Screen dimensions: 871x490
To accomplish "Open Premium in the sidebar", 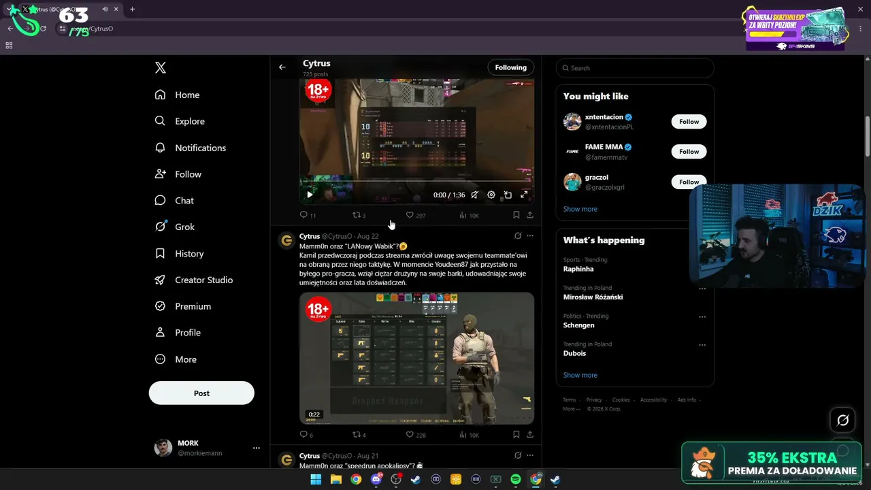I will coord(184,306).
